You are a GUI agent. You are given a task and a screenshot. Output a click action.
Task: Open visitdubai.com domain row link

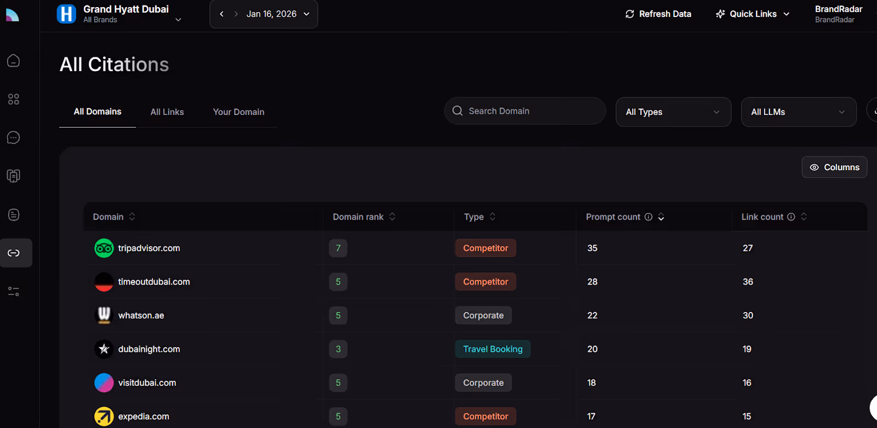[147, 383]
